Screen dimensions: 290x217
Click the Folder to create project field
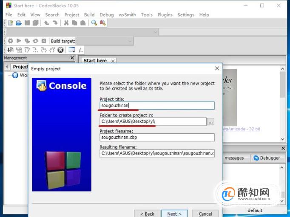[153, 121]
